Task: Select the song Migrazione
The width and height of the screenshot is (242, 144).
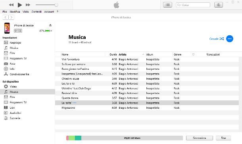Action: [147, 108]
